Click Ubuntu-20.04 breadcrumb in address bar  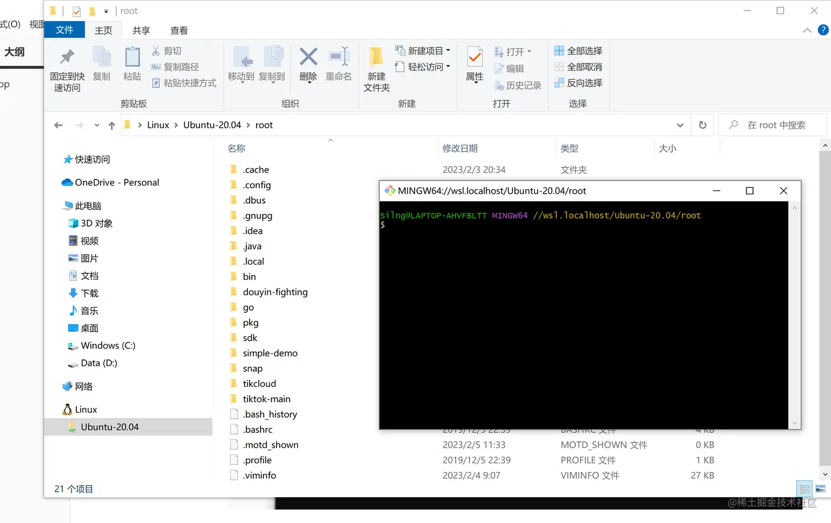(212, 125)
